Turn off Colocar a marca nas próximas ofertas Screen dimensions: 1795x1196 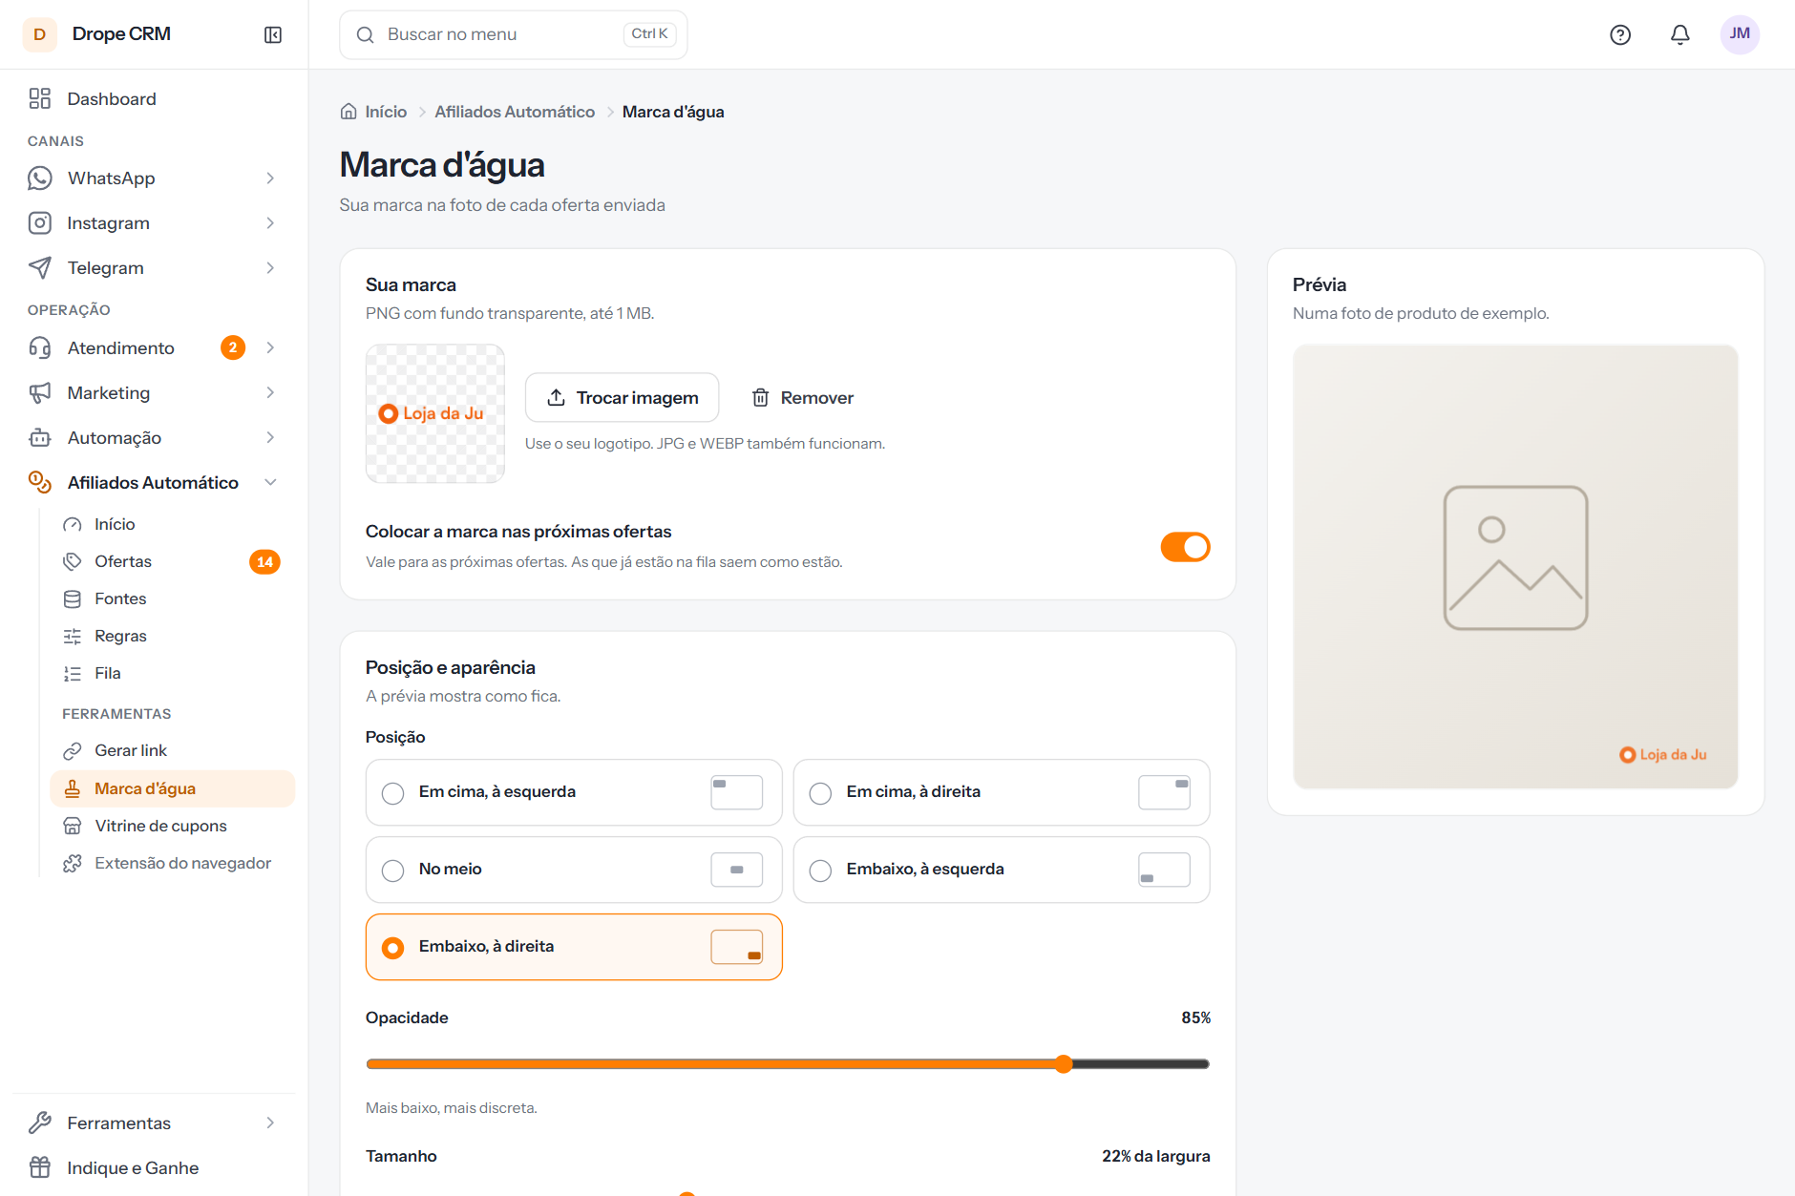1185,547
